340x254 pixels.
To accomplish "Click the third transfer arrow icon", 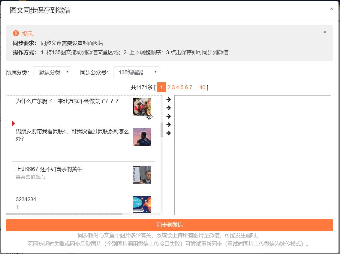I will 169,117.
